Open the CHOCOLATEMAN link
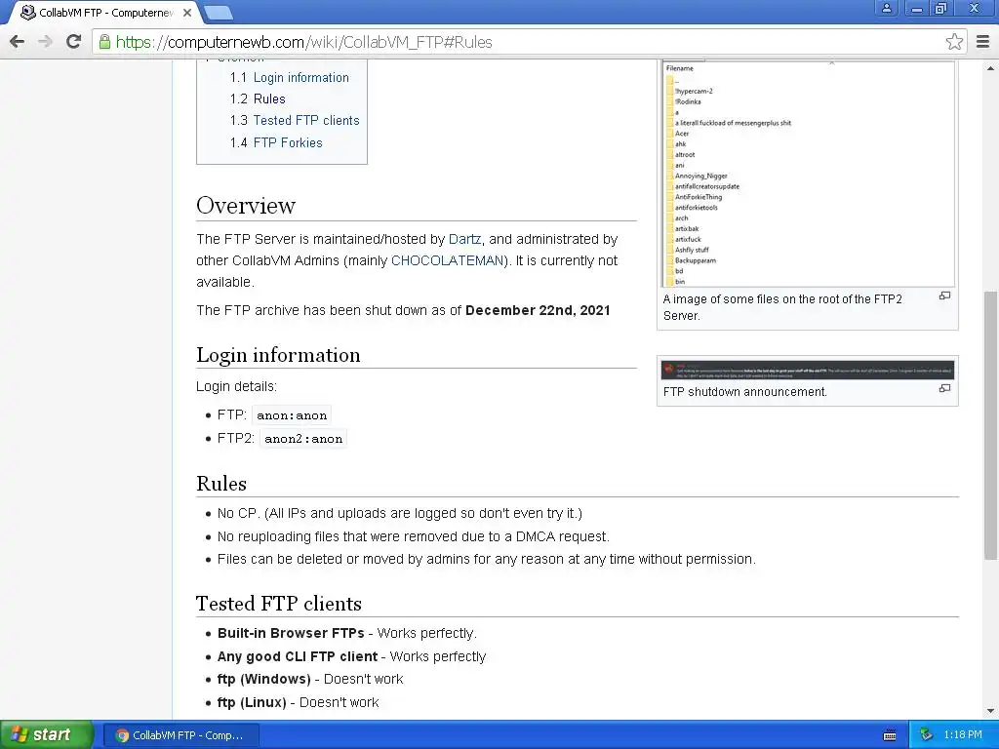 point(447,260)
